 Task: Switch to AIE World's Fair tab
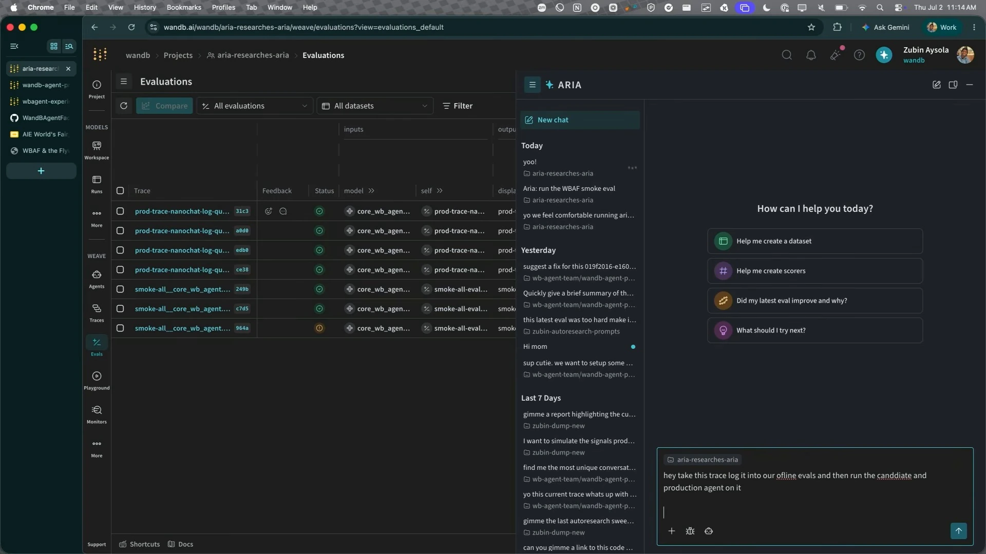pos(41,134)
